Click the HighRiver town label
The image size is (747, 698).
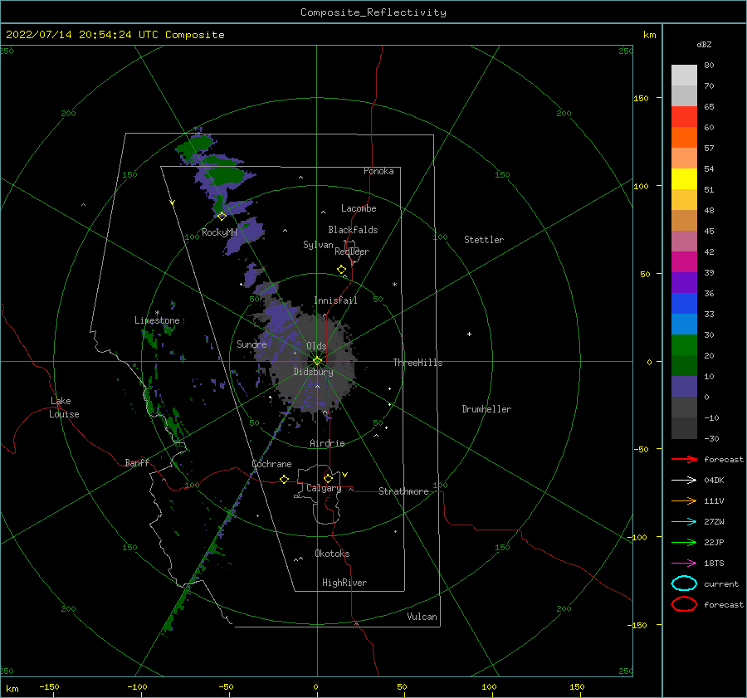pyautogui.click(x=344, y=583)
